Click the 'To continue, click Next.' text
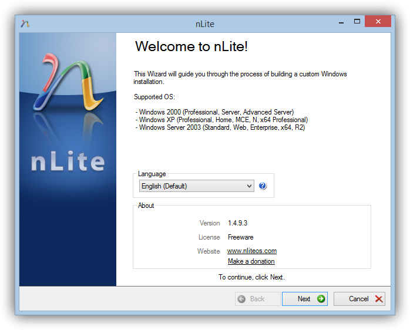 (x=251, y=277)
